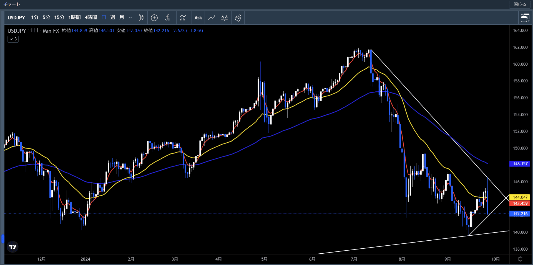This screenshot has height=265, width=533.
Task: Switch to the 5分 timeframe
Action: pos(46,17)
